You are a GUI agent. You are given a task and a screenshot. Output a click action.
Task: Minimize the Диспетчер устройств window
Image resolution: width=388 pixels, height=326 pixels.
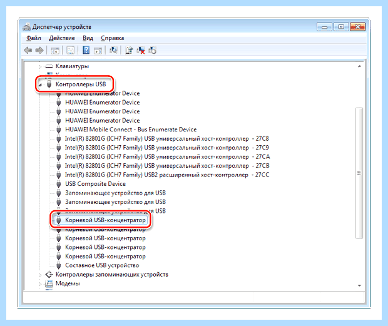324,27
